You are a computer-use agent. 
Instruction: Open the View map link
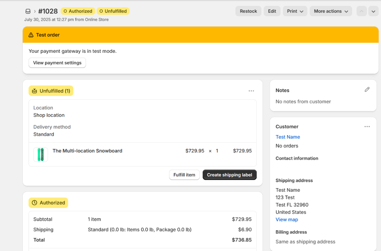(287, 220)
